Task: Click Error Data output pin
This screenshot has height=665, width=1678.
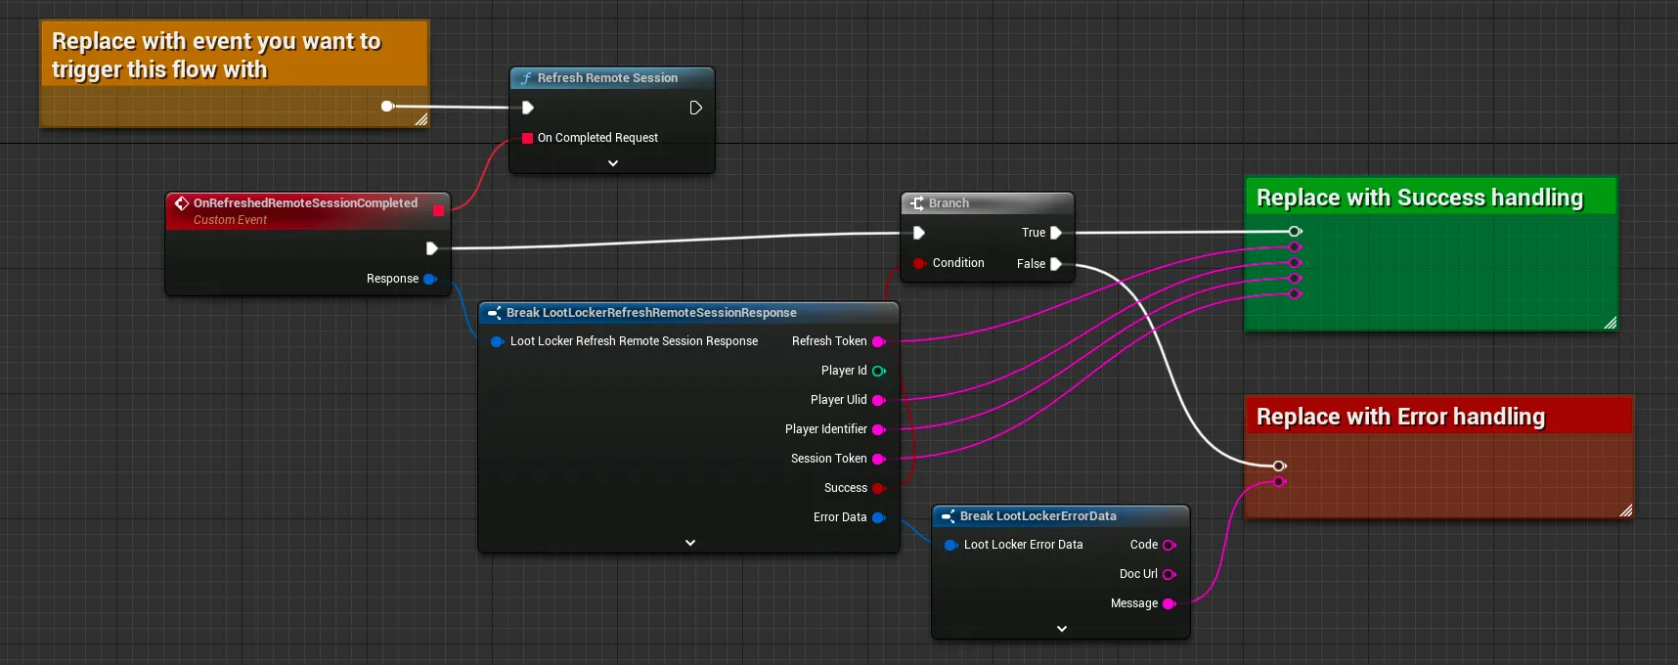Action: 878,517
